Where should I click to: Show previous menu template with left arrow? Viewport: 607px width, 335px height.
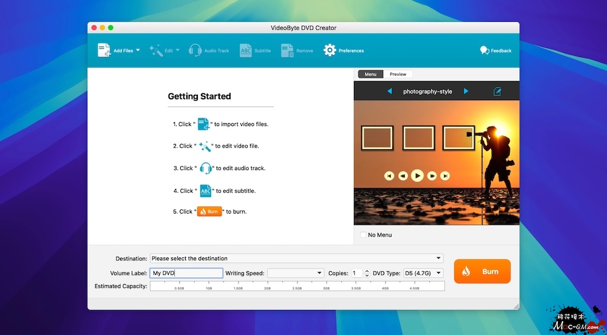click(390, 92)
